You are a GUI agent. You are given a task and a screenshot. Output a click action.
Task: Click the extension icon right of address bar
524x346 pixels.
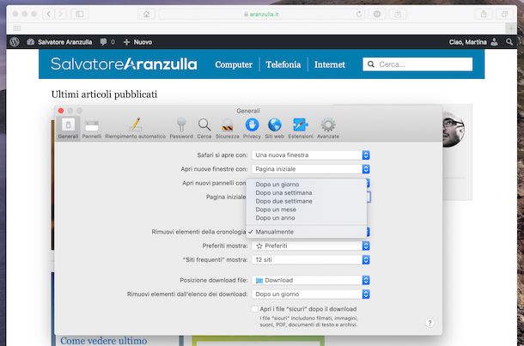[377, 14]
